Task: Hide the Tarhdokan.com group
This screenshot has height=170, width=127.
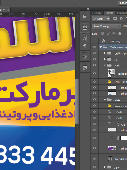Action: [94, 47]
